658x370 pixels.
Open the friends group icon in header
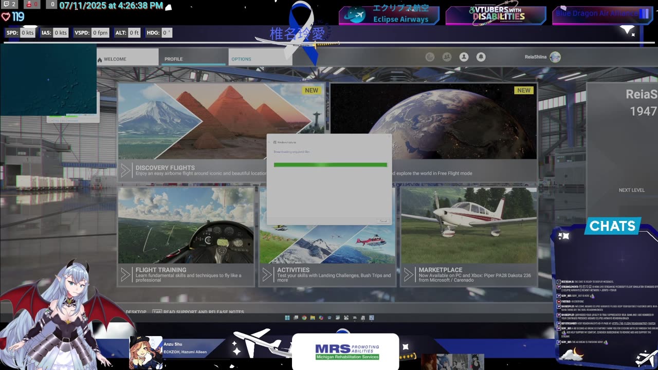tap(447, 57)
